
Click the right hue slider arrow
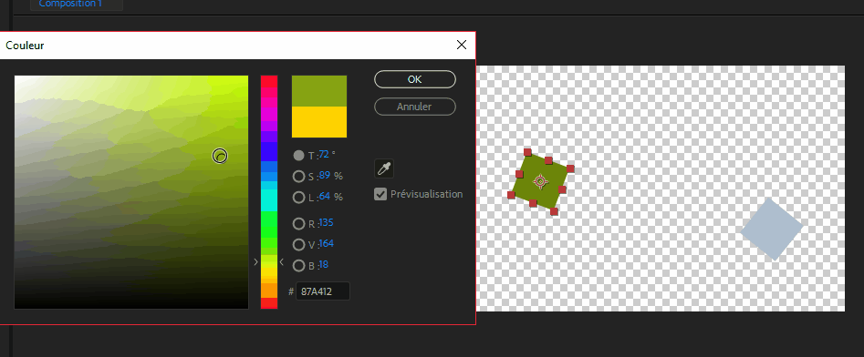282,262
